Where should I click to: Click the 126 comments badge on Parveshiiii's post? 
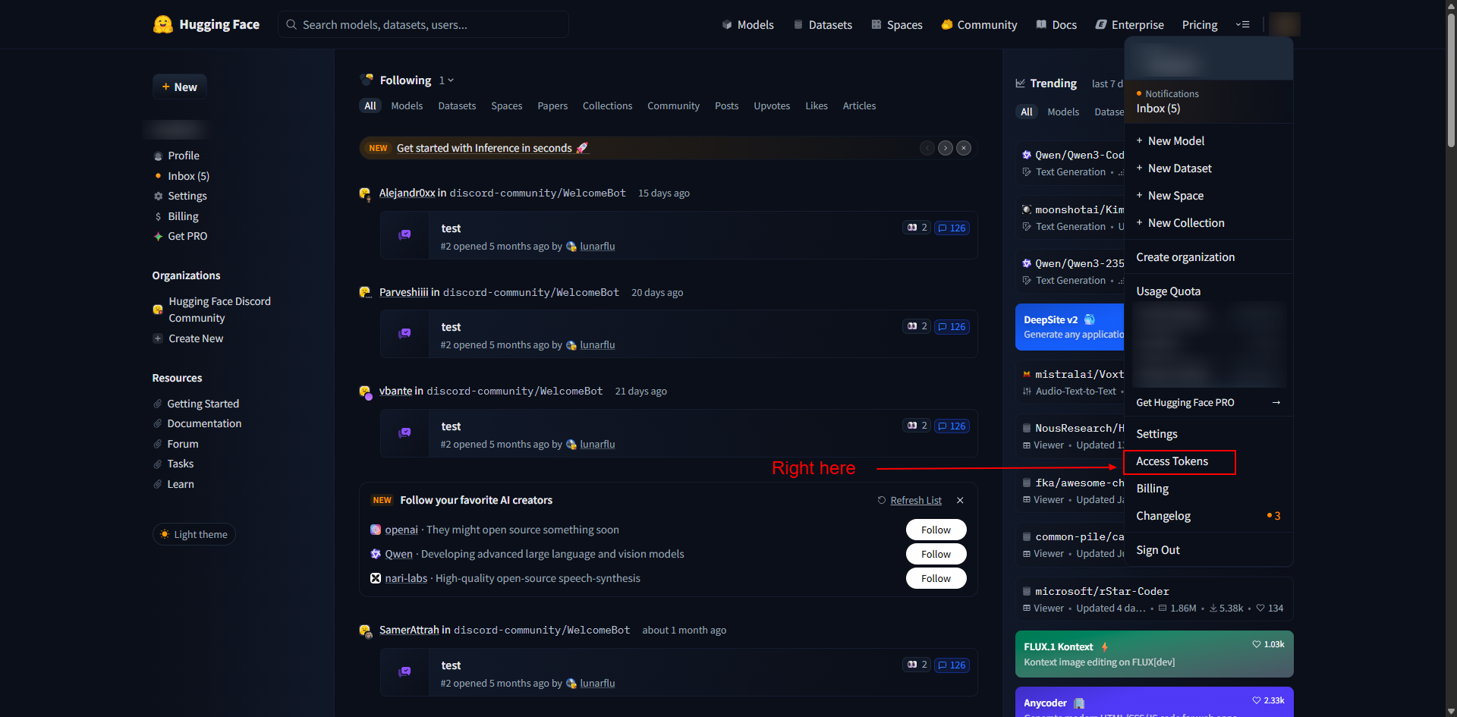point(952,326)
